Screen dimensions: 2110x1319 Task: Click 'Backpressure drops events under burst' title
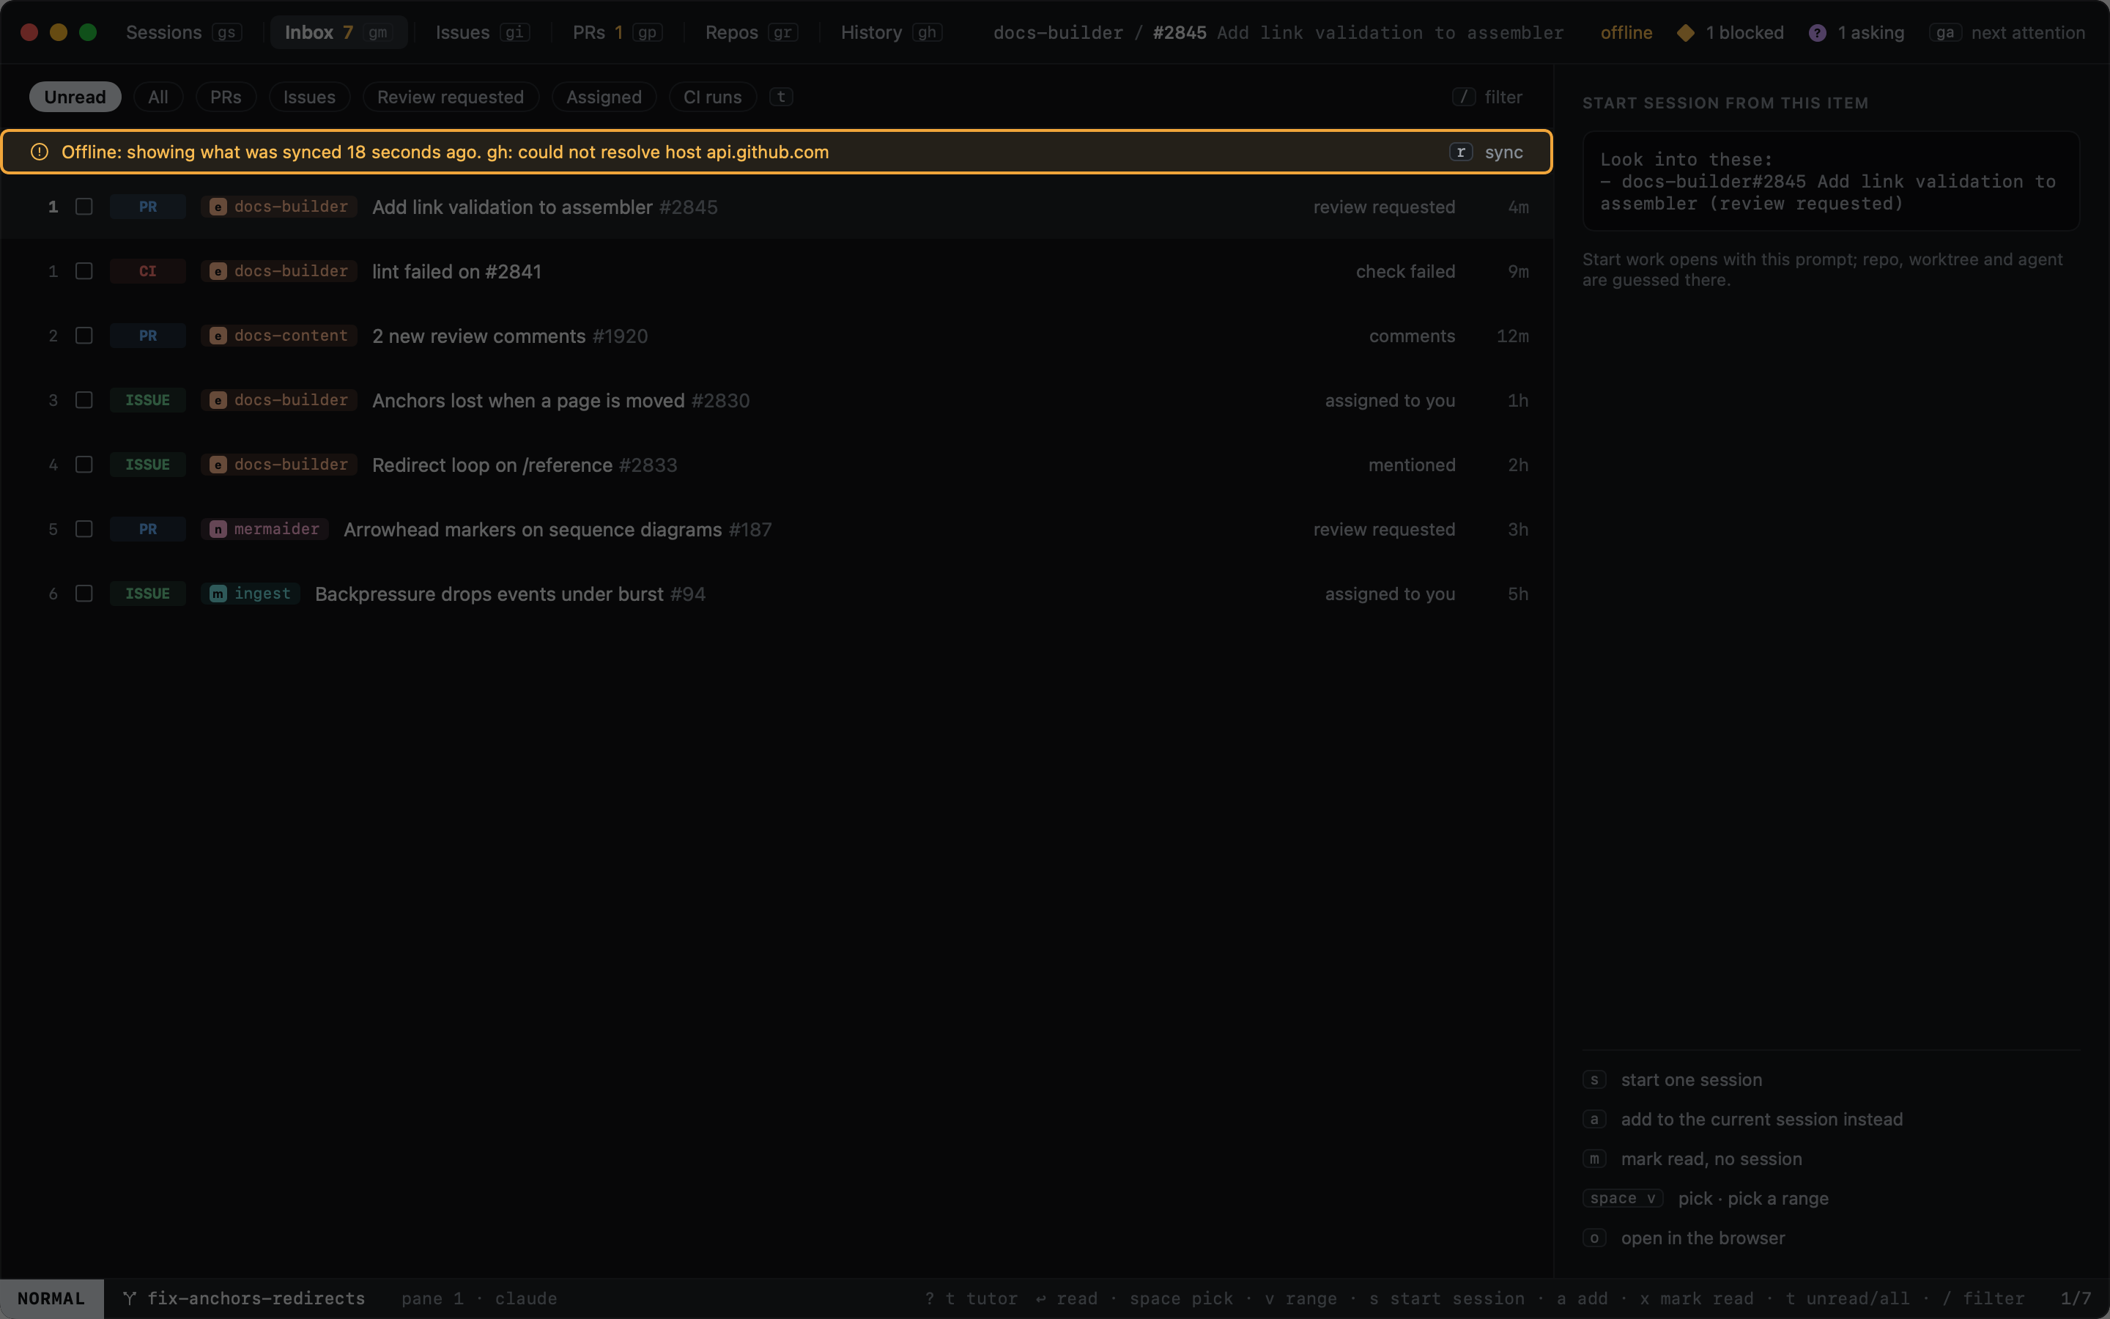[x=489, y=594]
